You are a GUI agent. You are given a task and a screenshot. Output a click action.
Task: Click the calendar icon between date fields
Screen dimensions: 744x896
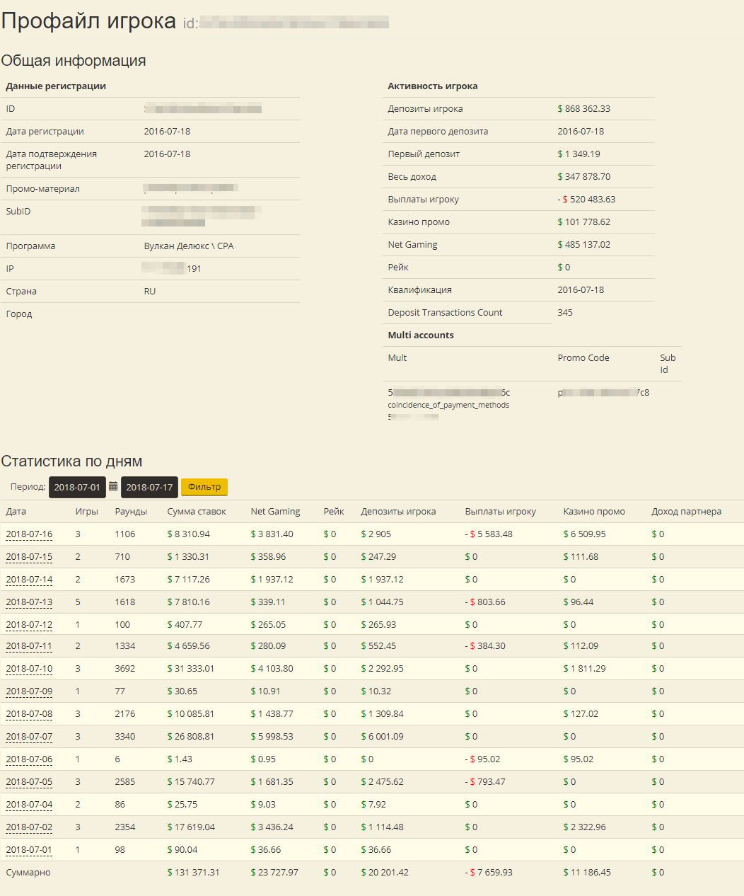point(113,487)
